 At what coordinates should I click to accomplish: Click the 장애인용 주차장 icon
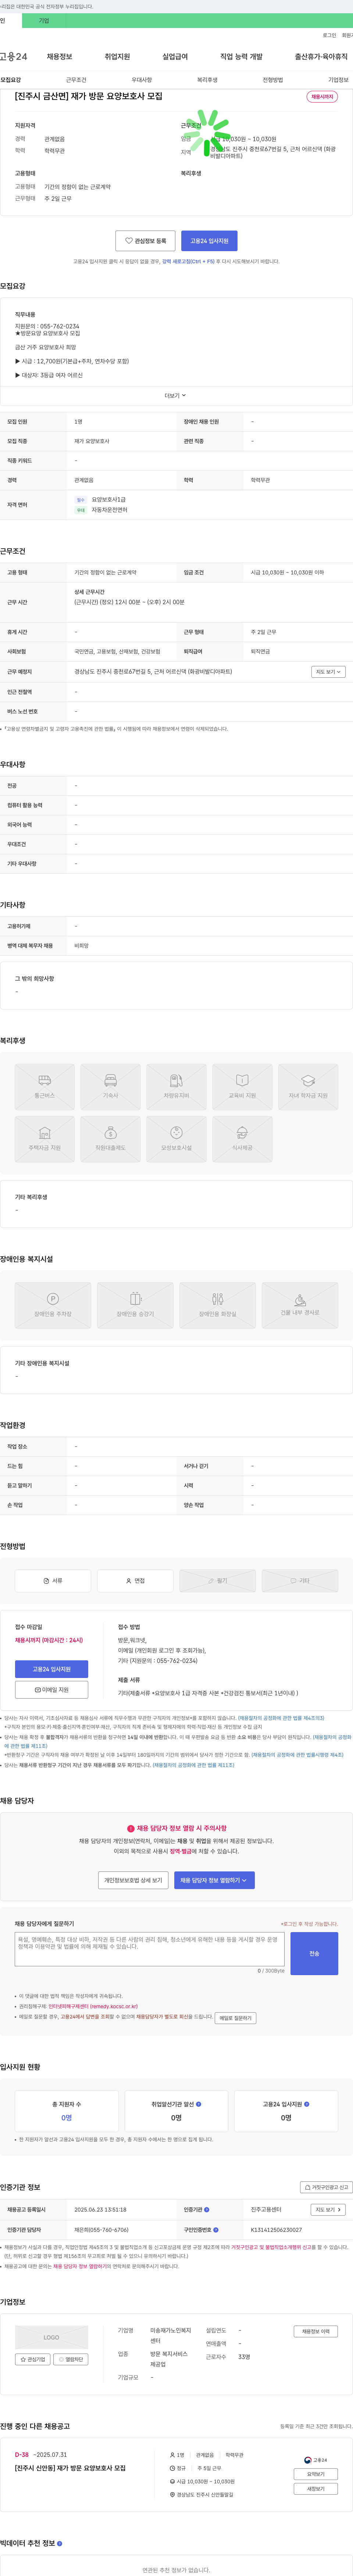pos(53,1305)
